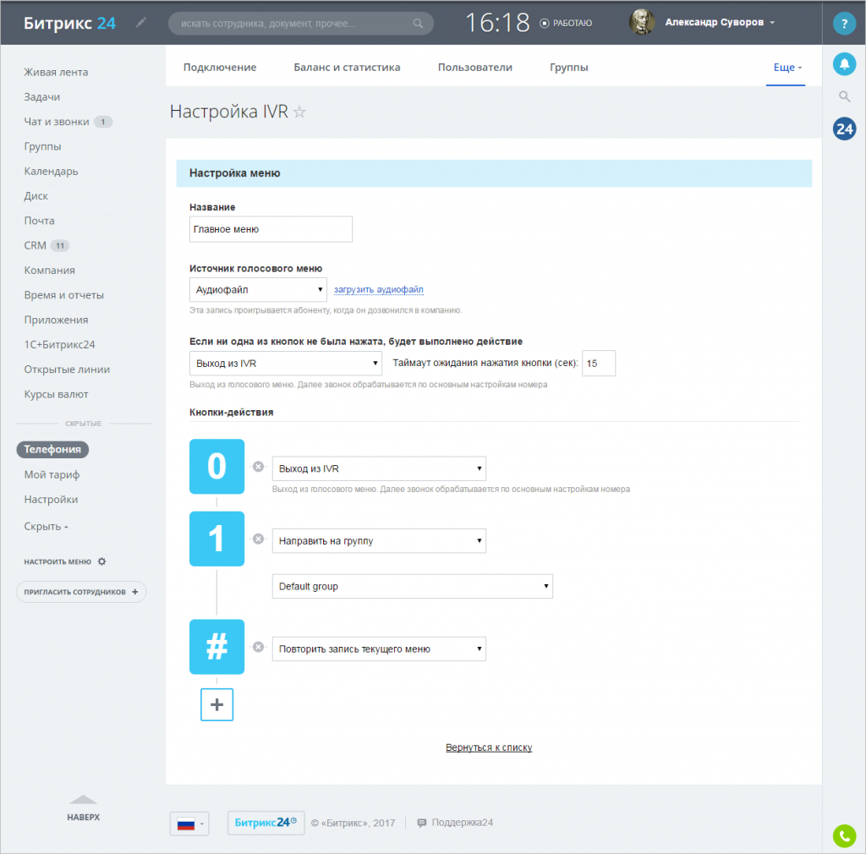The height and width of the screenshot is (854, 866).
Task: Open the Повторить запись текущего меню dropdown
Action: [x=379, y=649]
